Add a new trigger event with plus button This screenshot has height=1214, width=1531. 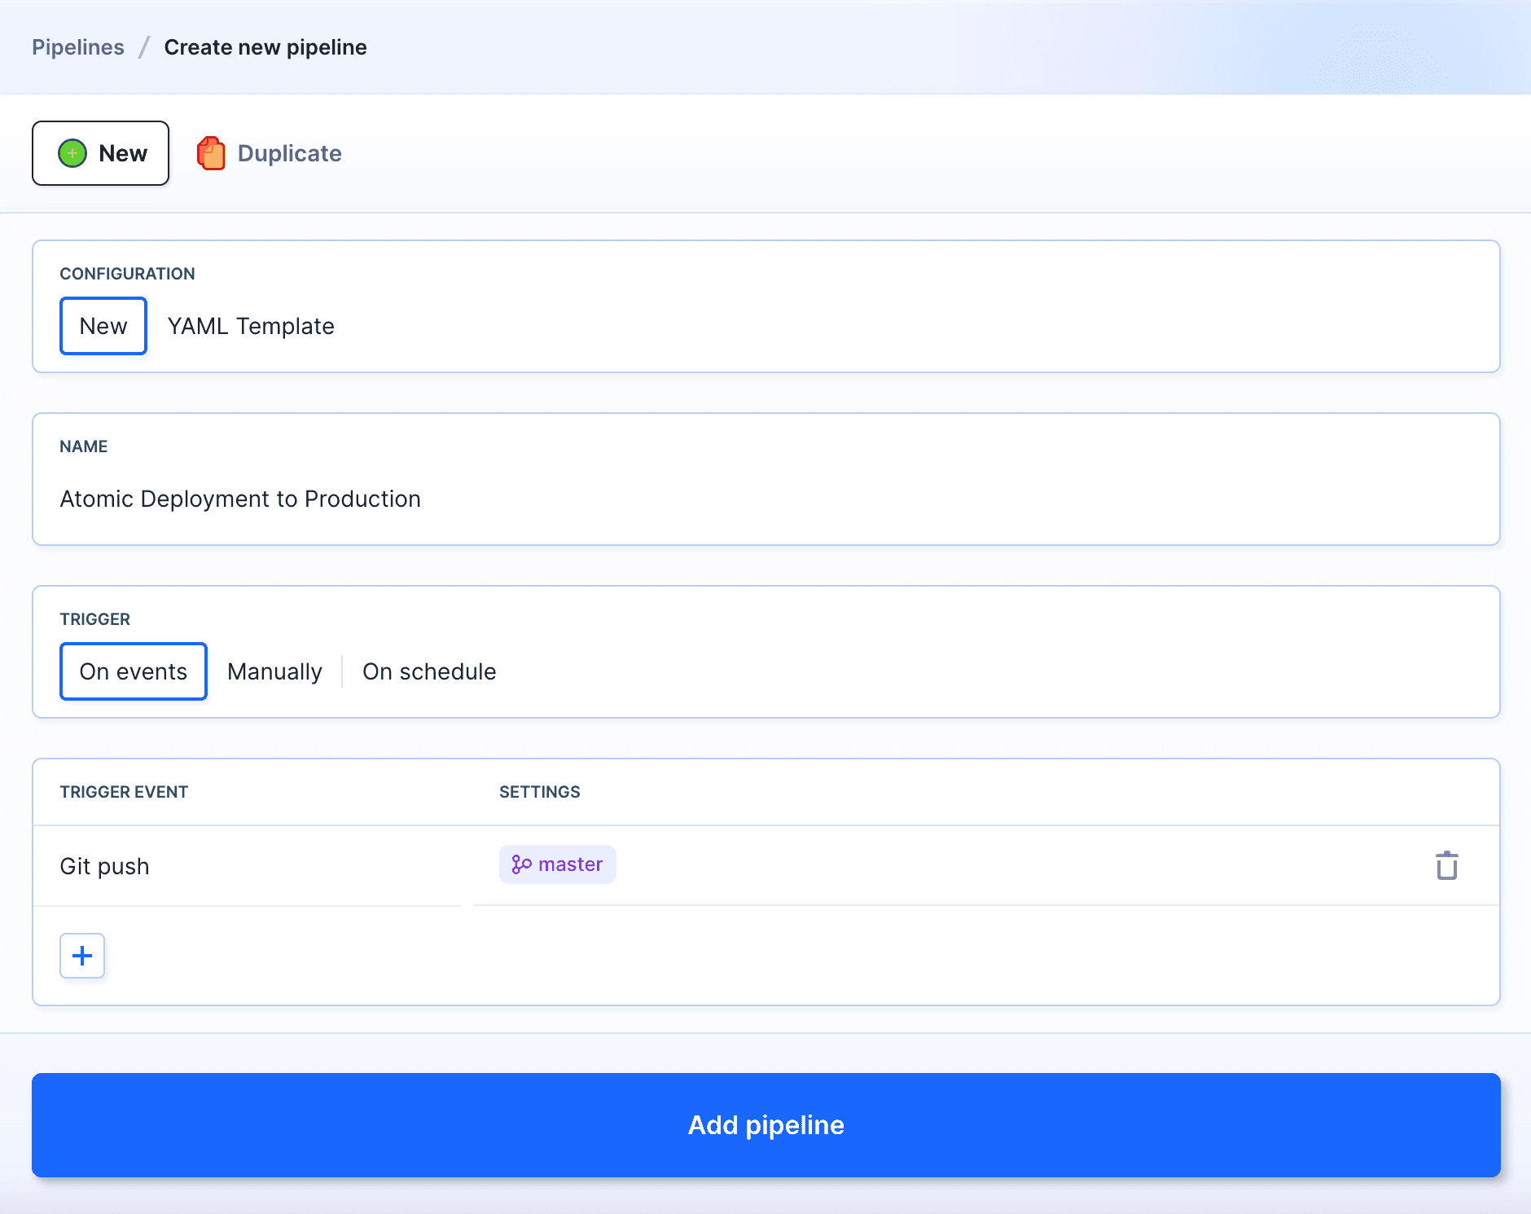pos(82,956)
